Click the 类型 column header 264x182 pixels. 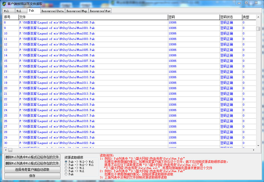tap(249, 17)
